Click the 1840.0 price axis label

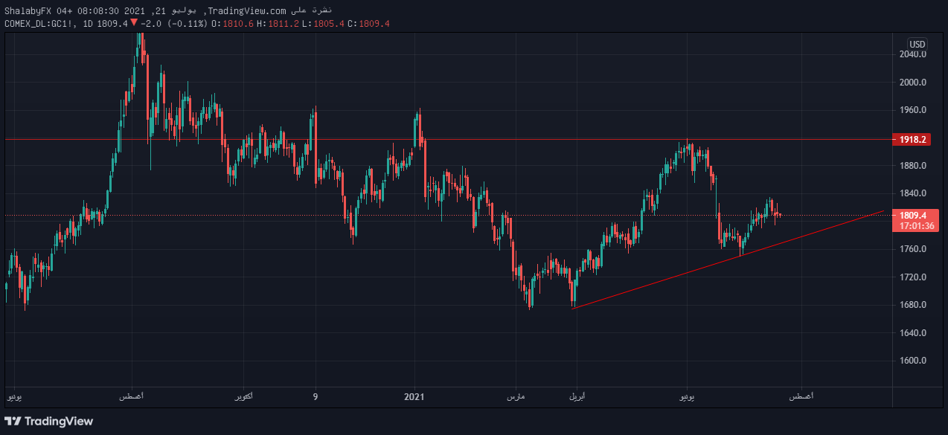click(x=913, y=193)
